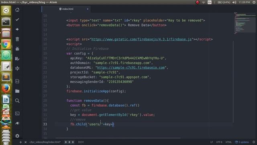Click the text 'firebase.initializeApp(config);'
The height and width of the screenshot is (145, 257).
pyautogui.click(x=96, y=91)
